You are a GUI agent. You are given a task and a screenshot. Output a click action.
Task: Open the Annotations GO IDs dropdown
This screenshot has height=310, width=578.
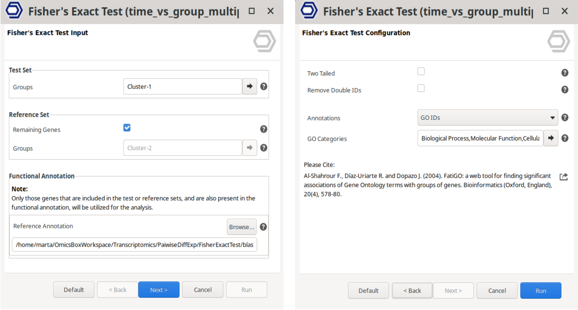pos(487,118)
